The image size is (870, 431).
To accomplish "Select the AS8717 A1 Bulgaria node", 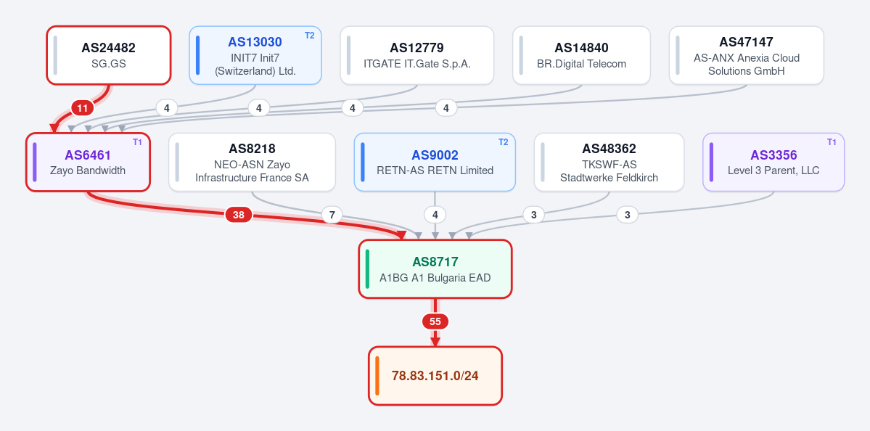I will coord(435,269).
